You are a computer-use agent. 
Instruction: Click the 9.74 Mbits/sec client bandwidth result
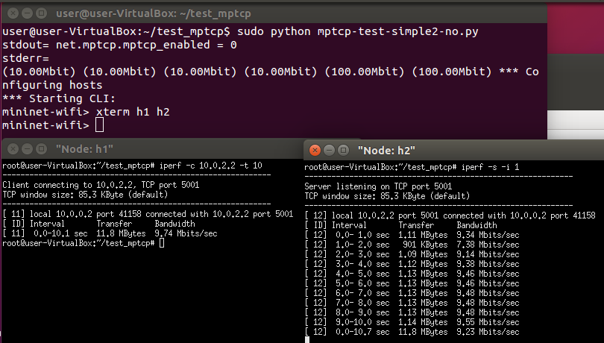pyautogui.click(x=186, y=233)
